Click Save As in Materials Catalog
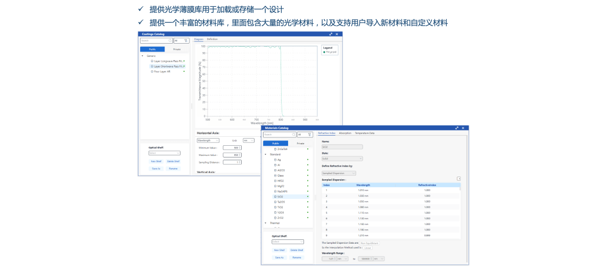The image size is (607, 266). pyautogui.click(x=279, y=257)
